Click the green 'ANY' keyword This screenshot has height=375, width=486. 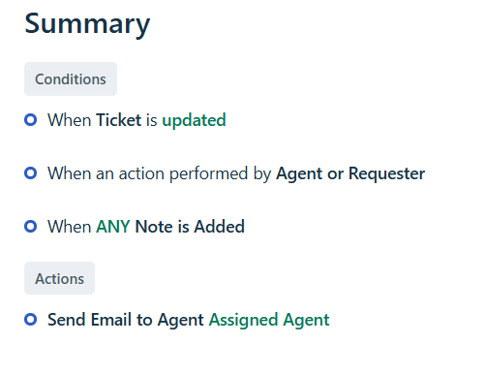(x=113, y=227)
